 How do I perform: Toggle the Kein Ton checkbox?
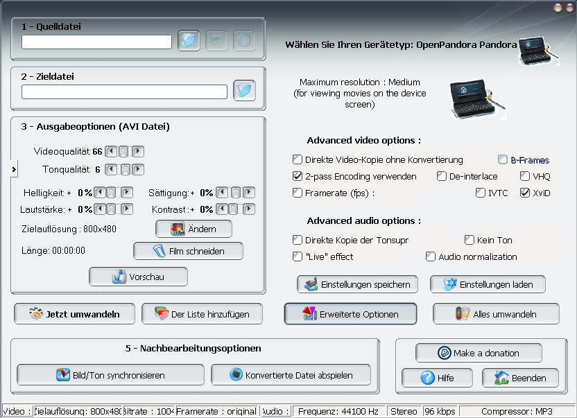470,240
